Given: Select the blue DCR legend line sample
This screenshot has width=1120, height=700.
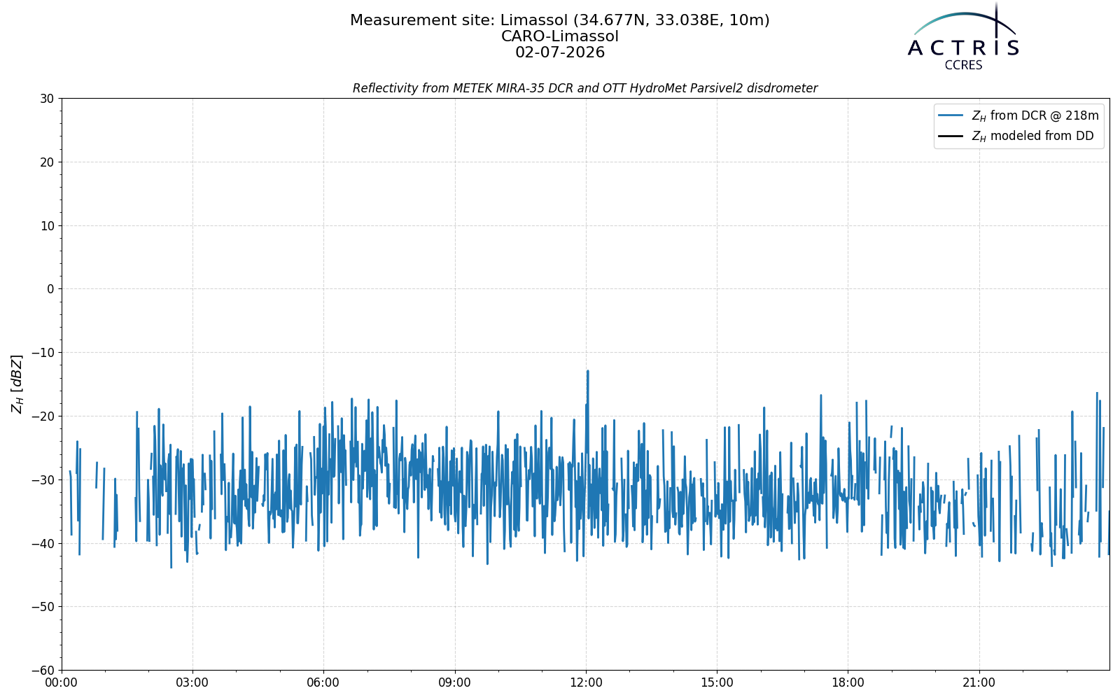Looking at the screenshot, I should pos(951,115).
